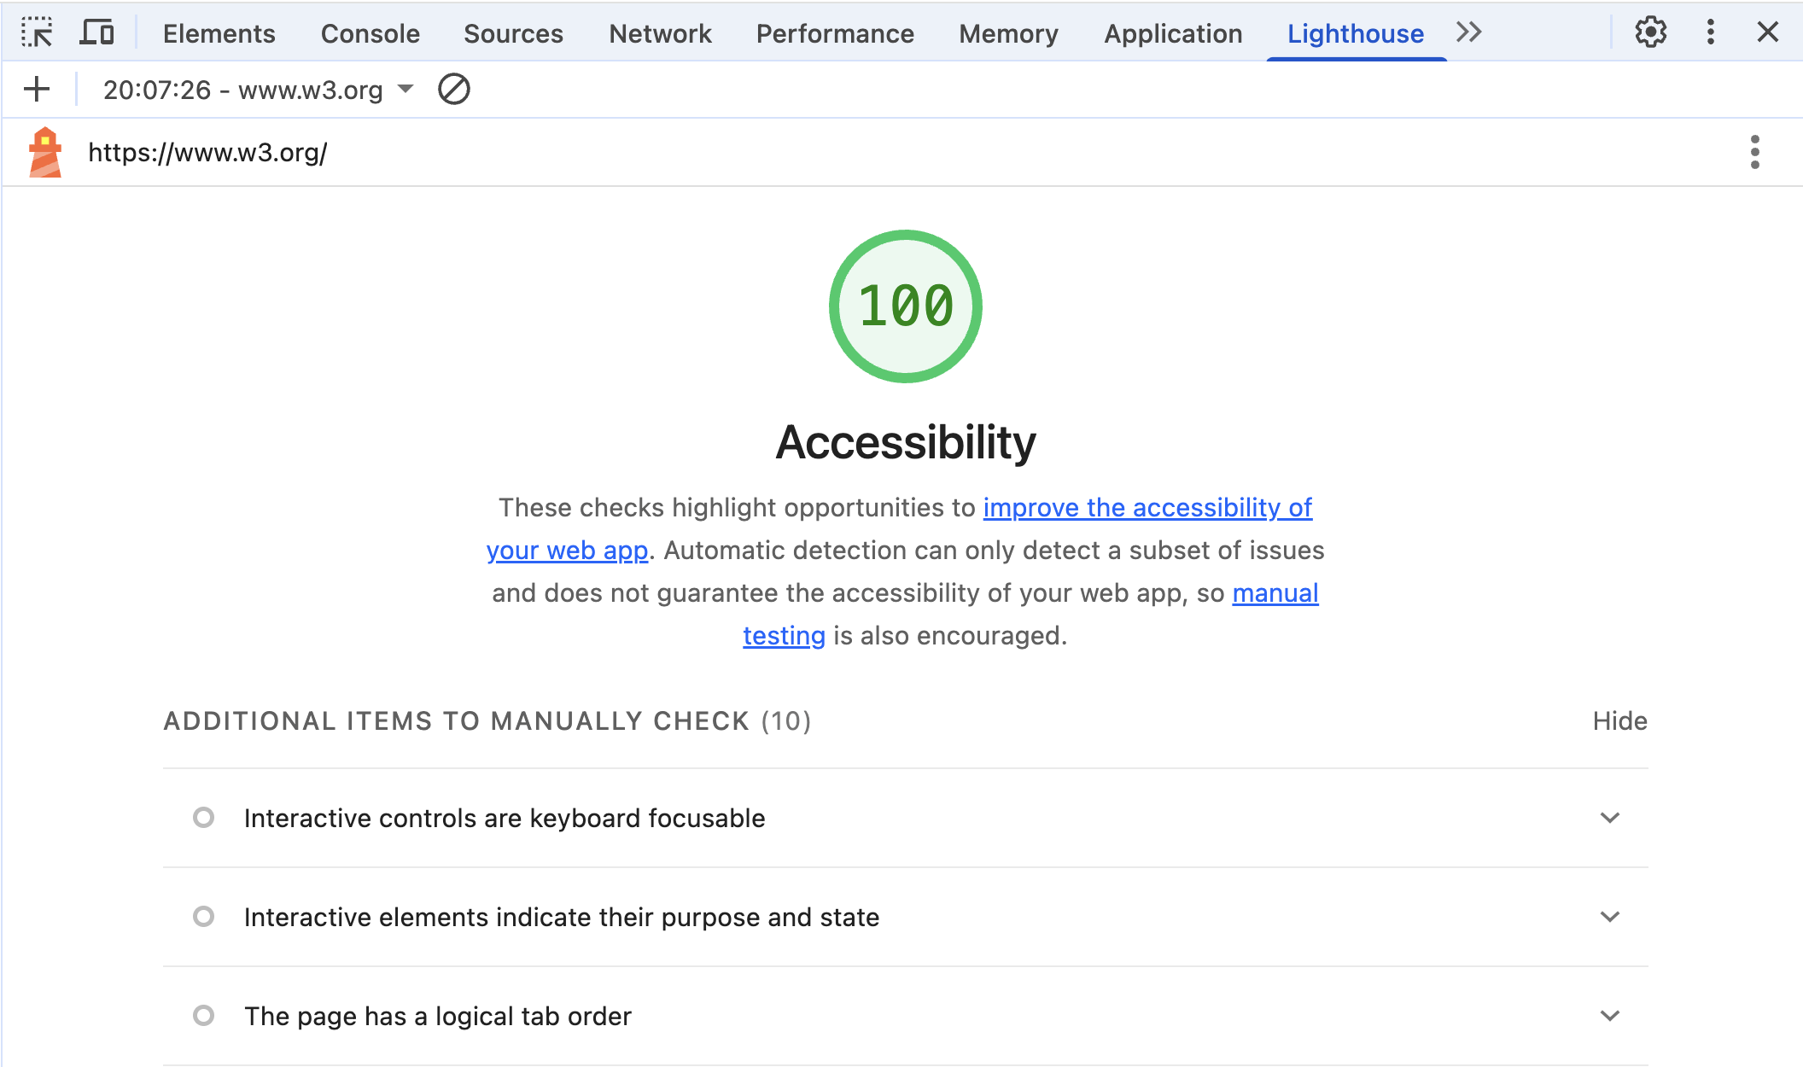The height and width of the screenshot is (1067, 1803).
Task: Hide additional items to manually check
Action: pos(1619,720)
